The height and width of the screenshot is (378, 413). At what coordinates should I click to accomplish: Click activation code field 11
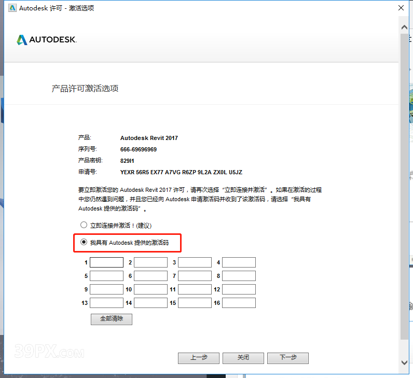click(195, 289)
